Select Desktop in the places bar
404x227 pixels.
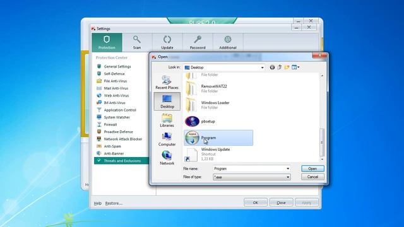(167, 102)
